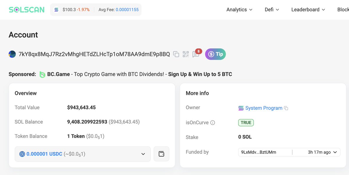
Task: Click the SOL Balance 9,408.209922593 value
Action: (x=87, y=122)
